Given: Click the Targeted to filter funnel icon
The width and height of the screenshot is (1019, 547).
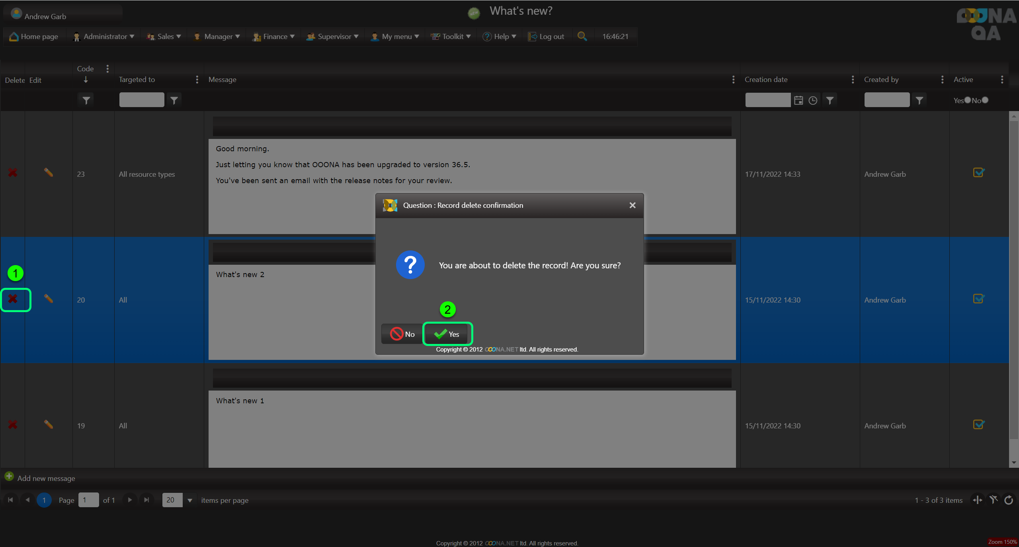Looking at the screenshot, I should point(174,100).
